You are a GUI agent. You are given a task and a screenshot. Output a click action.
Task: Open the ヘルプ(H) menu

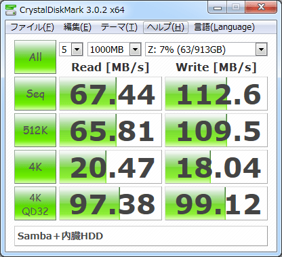[165, 27]
